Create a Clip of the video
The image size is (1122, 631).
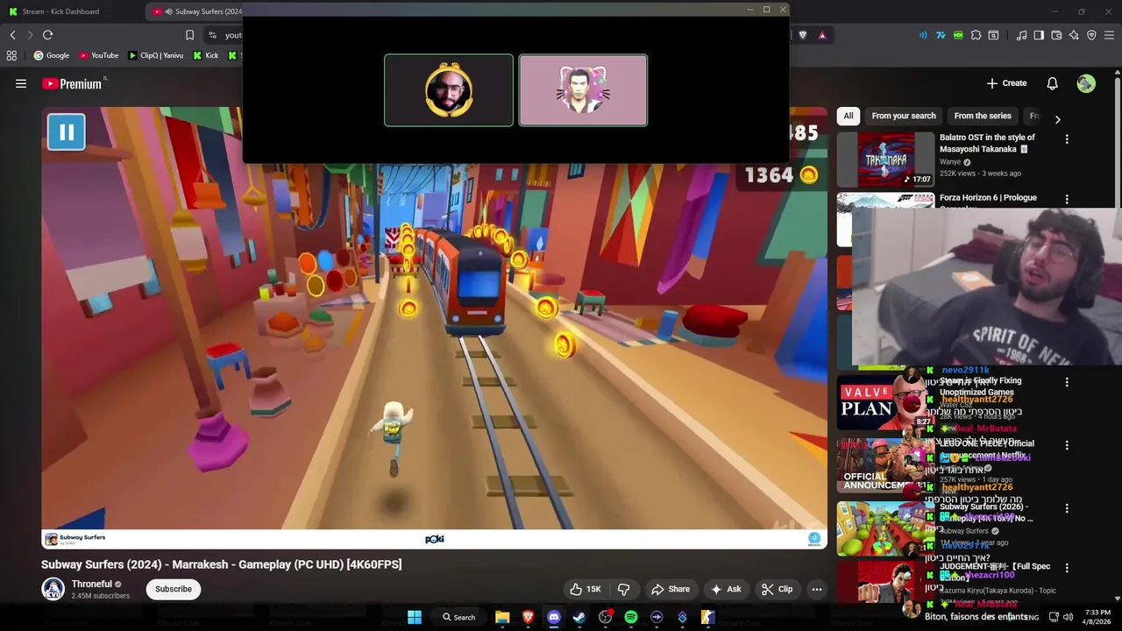(x=777, y=589)
